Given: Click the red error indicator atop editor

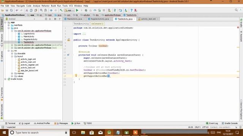Looking at the screenshot, I should coord(238,28).
